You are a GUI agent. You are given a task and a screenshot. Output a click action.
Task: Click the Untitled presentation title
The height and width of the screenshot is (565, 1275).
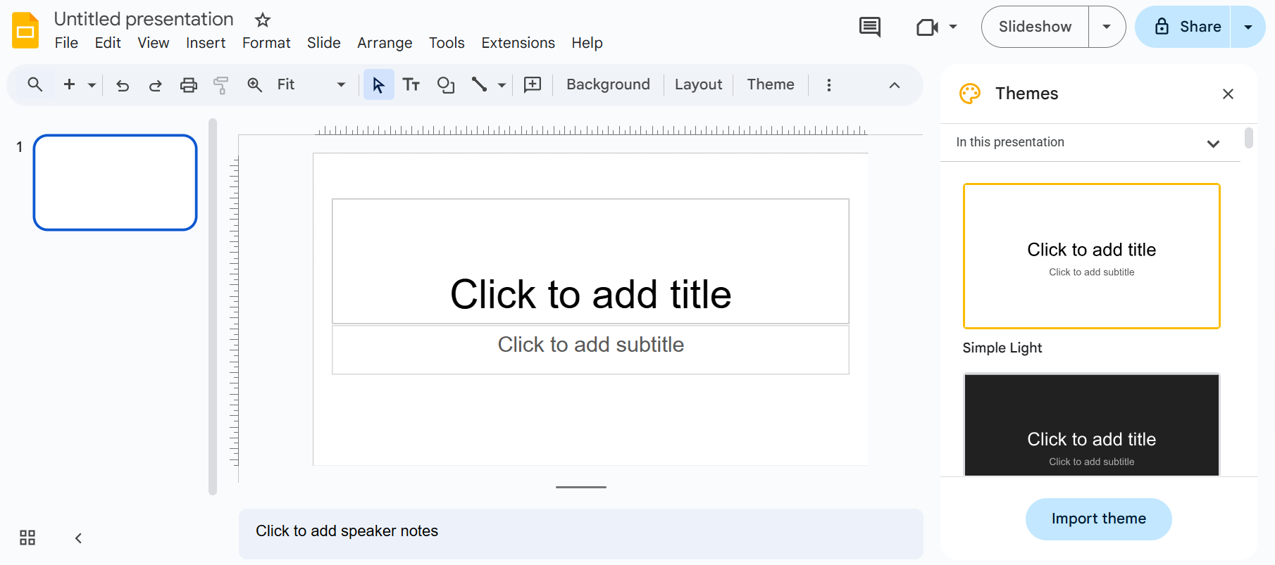tap(144, 19)
